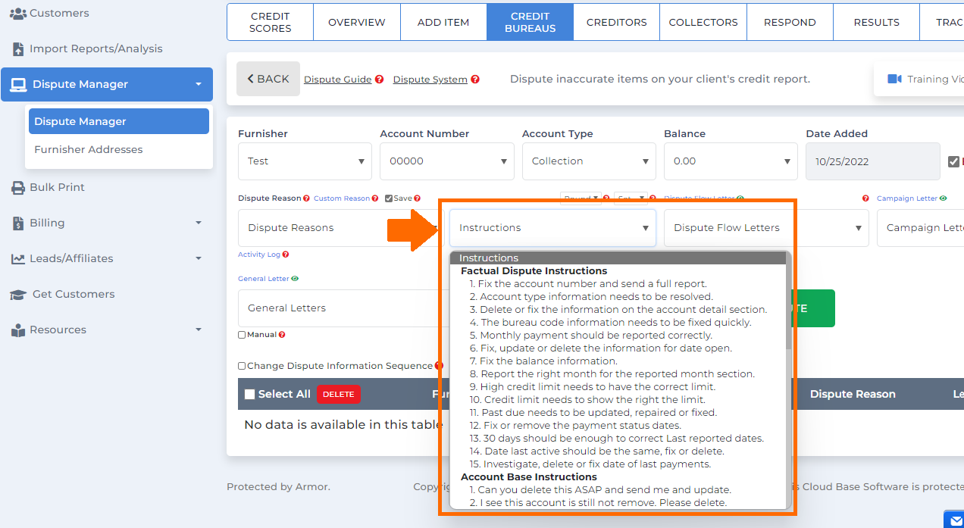Expand the Billing sidebar menu
This screenshot has width=964, height=528.
pyautogui.click(x=199, y=223)
